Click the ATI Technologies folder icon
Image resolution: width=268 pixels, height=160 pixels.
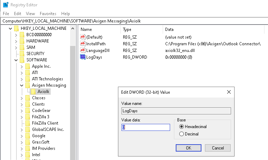tap(28, 79)
